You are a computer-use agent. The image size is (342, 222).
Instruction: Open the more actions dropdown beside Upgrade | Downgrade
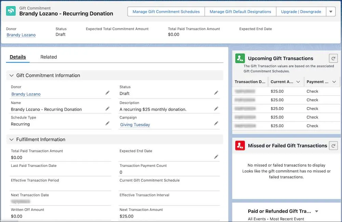tap(331, 12)
